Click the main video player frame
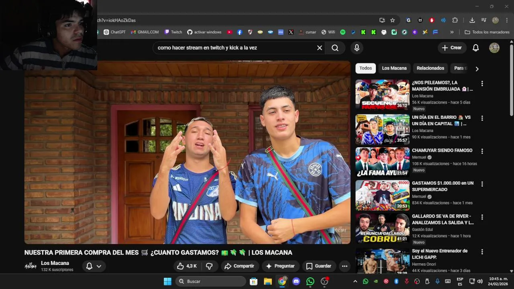Viewport: 514px width, 289px height. pos(188,153)
